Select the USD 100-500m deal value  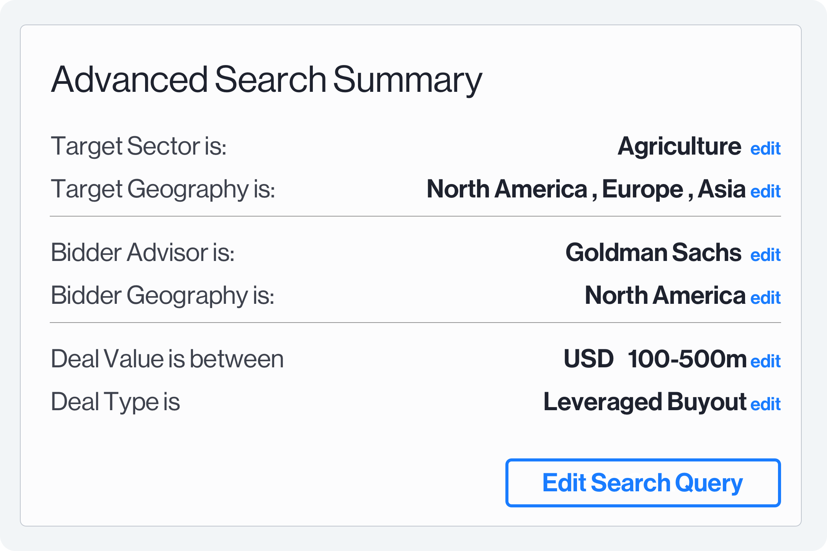(x=655, y=359)
